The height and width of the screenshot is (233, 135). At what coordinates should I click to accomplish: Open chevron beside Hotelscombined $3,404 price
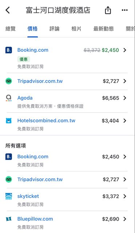[x=125, y=121]
